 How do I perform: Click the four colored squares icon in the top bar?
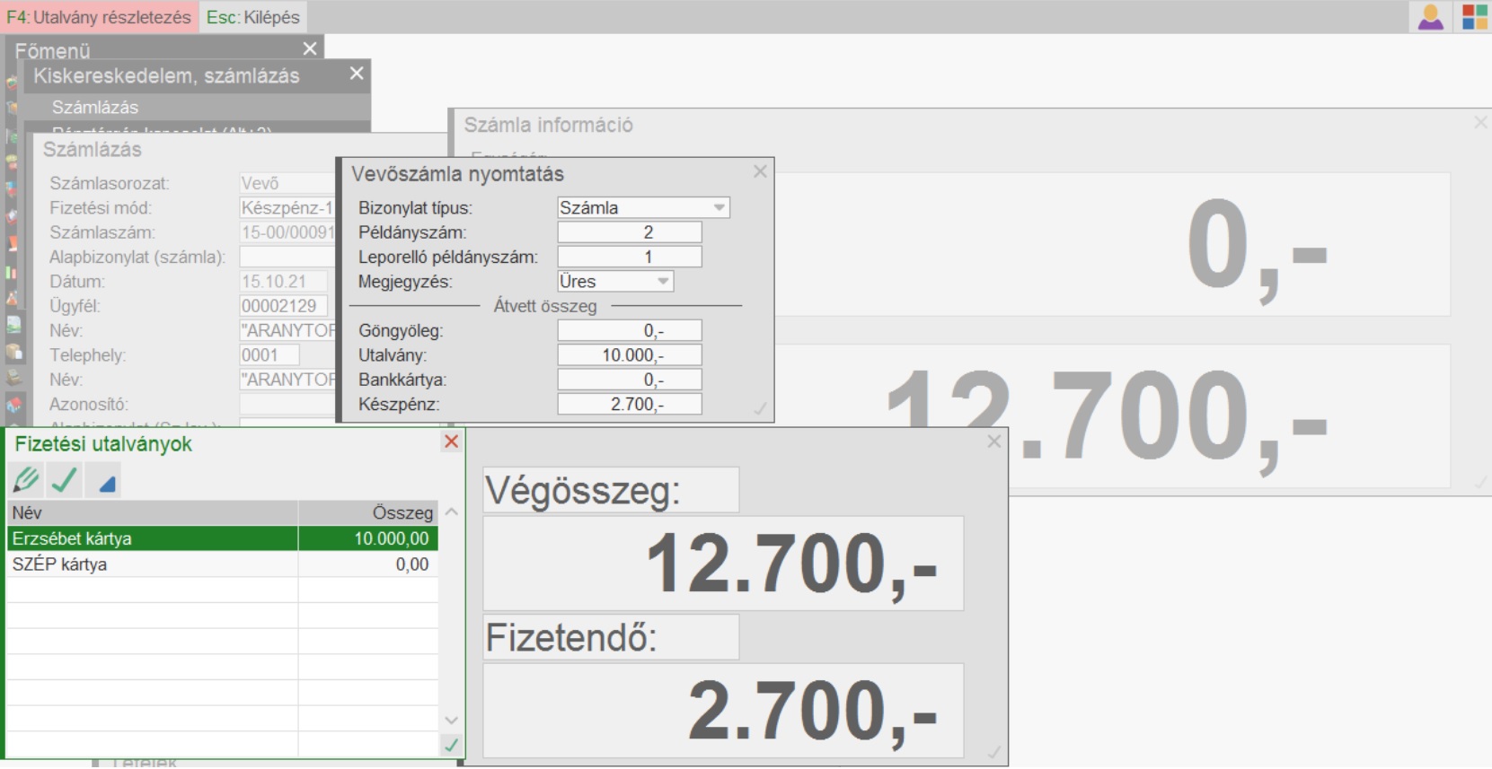click(x=1474, y=17)
